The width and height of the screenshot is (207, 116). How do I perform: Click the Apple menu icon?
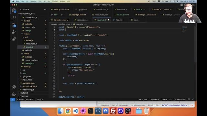pyautogui.click(x=13, y=1)
